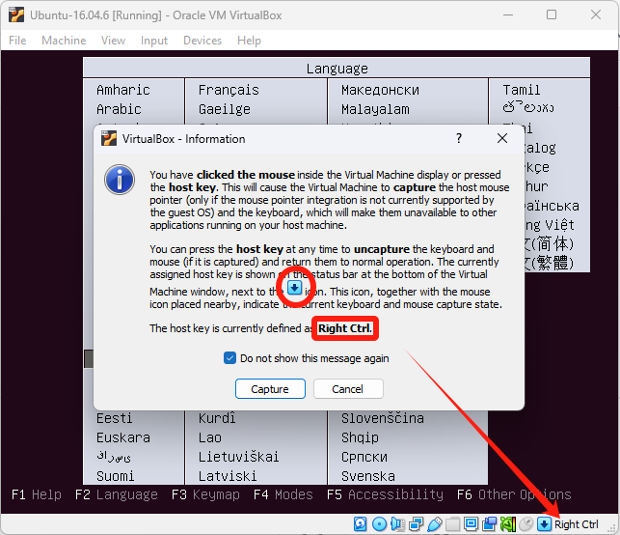
Task: Click the Capture button
Action: [x=270, y=389]
